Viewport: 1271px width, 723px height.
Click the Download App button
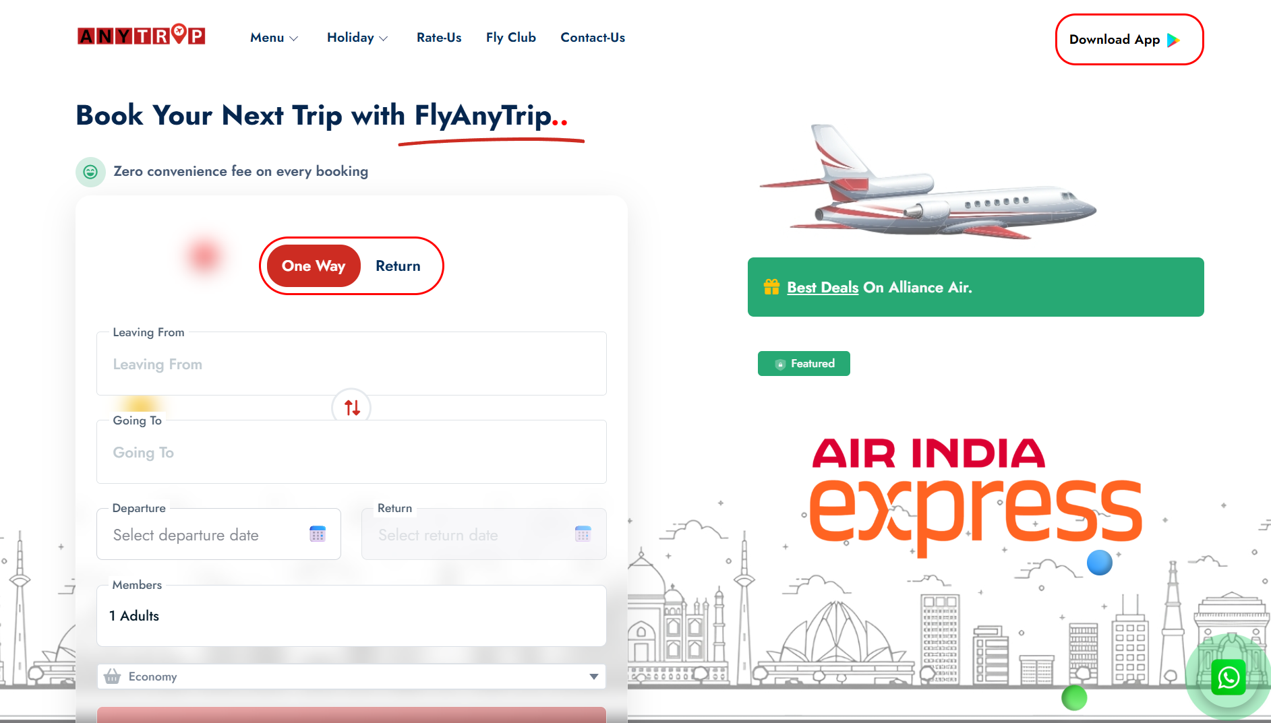pyautogui.click(x=1129, y=40)
